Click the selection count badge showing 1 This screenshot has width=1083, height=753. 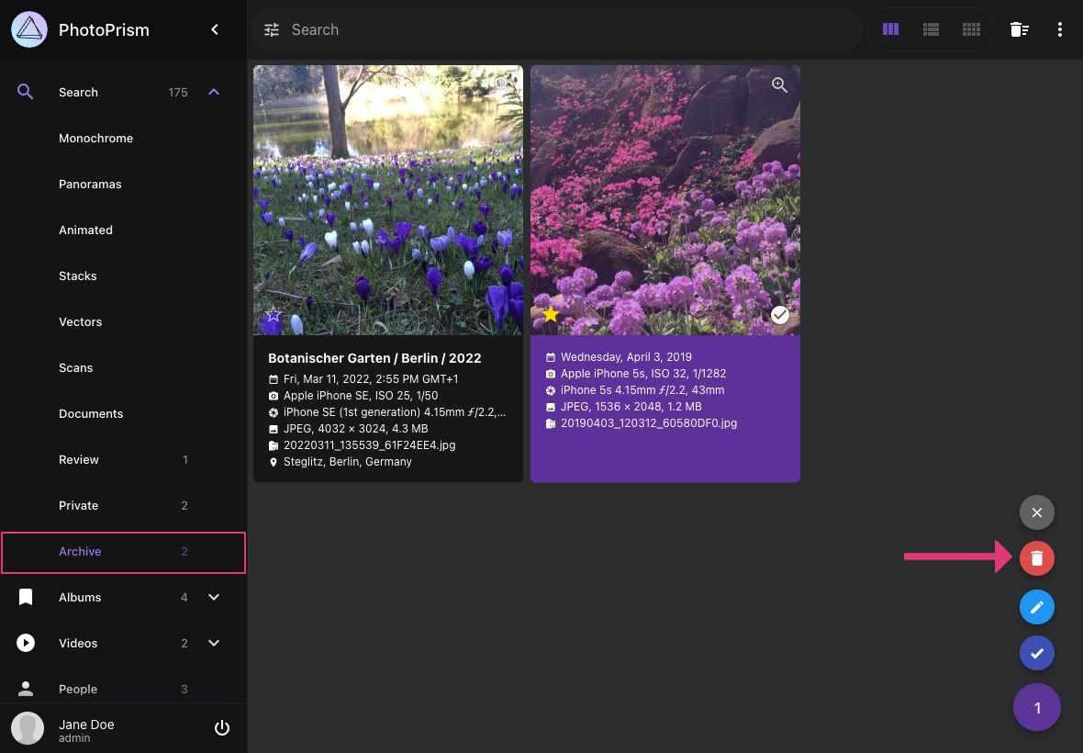(1037, 707)
